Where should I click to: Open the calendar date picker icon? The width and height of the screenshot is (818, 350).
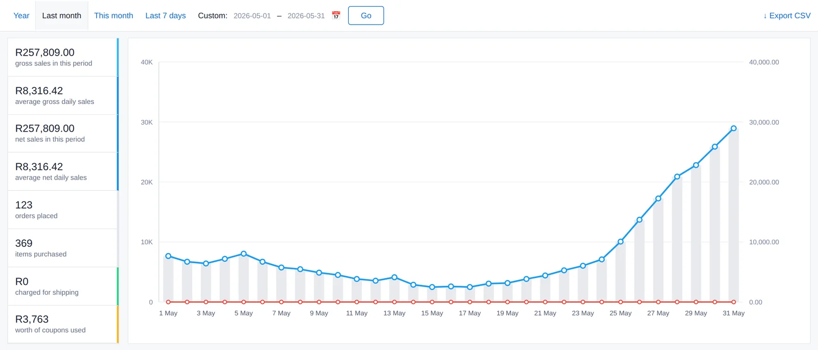click(336, 15)
